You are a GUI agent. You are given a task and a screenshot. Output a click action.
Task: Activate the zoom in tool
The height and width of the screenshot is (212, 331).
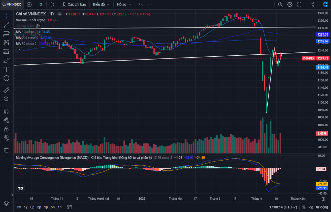coord(6,99)
